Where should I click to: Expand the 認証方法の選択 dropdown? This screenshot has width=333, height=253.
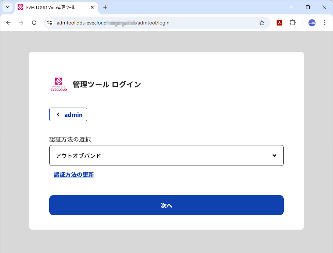pos(166,155)
